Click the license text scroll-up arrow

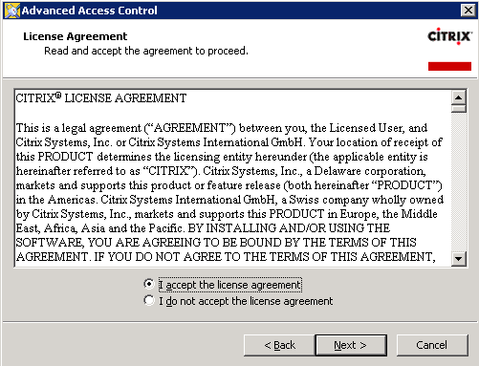click(x=459, y=97)
